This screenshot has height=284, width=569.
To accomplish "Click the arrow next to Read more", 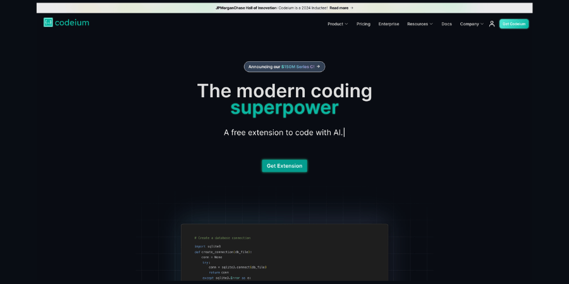I will click(x=352, y=8).
